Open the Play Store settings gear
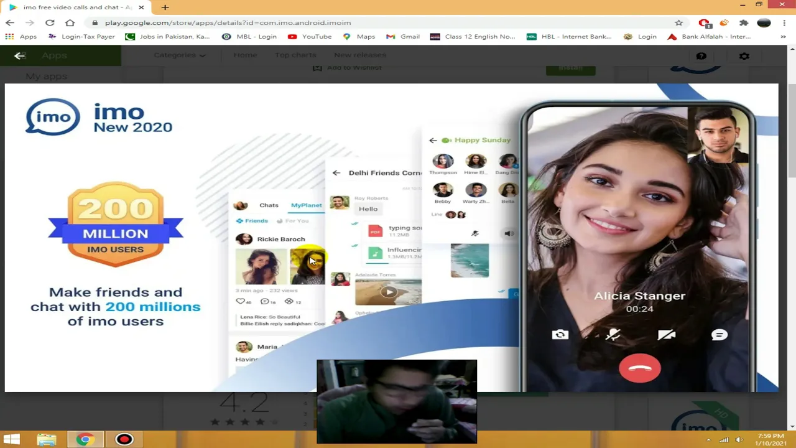Viewport: 796px width, 448px height. [x=744, y=56]
